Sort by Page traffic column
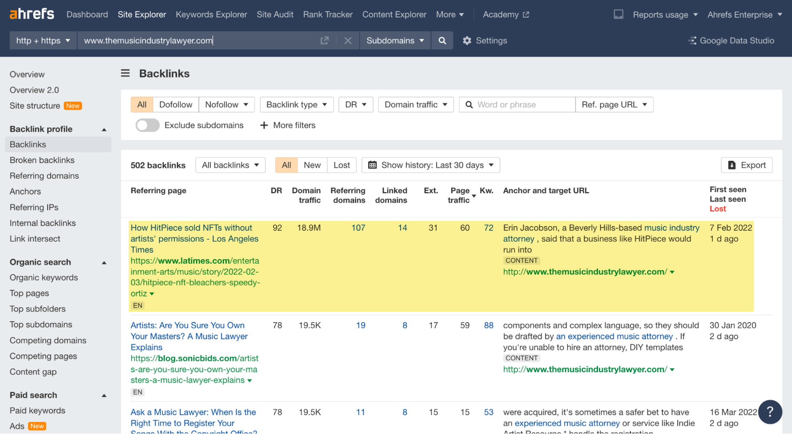The height and width of the screenshot is (434, 792). coord(459,195)
